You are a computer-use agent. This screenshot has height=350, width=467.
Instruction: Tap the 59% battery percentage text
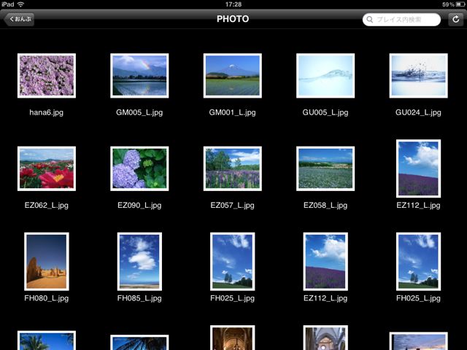448,4
